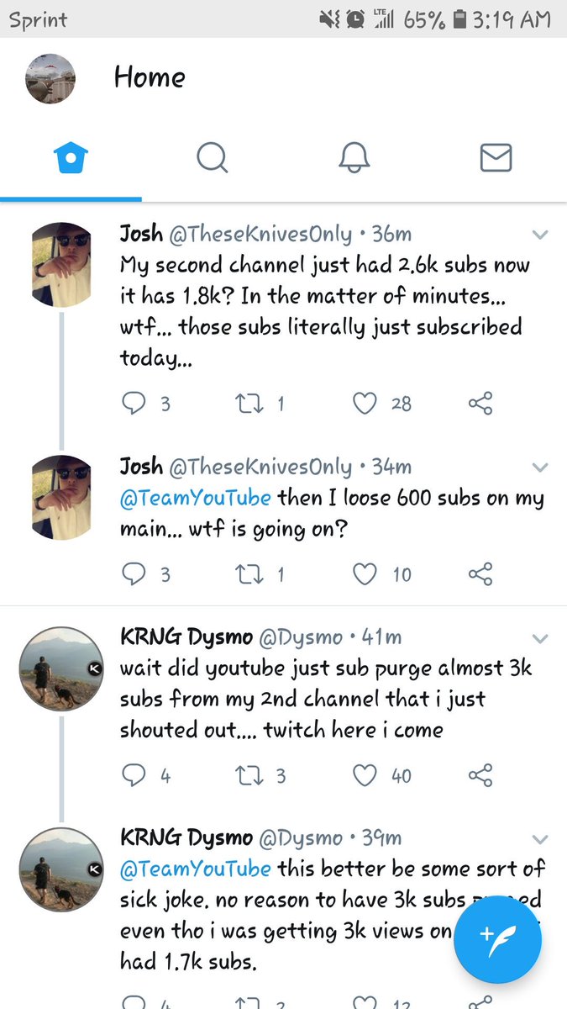Screen dimensions: 567x1009
Task: Open the profile avatar next to Home
Action: pyautogui.click(x=50, y=78)
